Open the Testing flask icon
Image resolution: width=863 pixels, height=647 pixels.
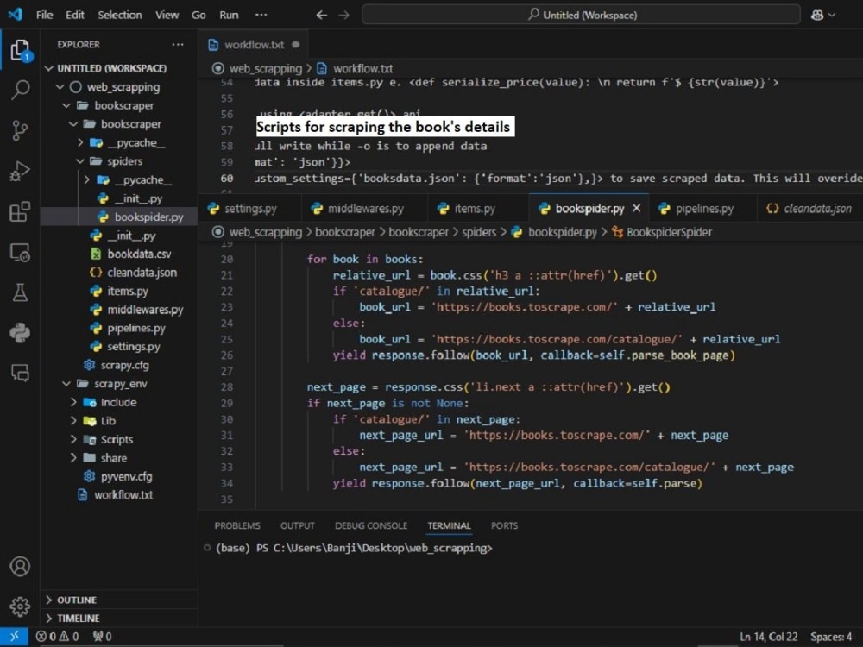pyautogui.click(x=20, y=292)
